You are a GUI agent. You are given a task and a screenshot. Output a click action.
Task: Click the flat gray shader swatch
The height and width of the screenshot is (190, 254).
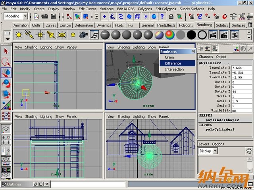tap(181, 35)
